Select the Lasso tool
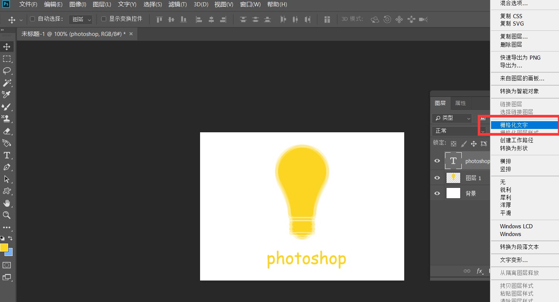559x302 pixels. point(7,71)
